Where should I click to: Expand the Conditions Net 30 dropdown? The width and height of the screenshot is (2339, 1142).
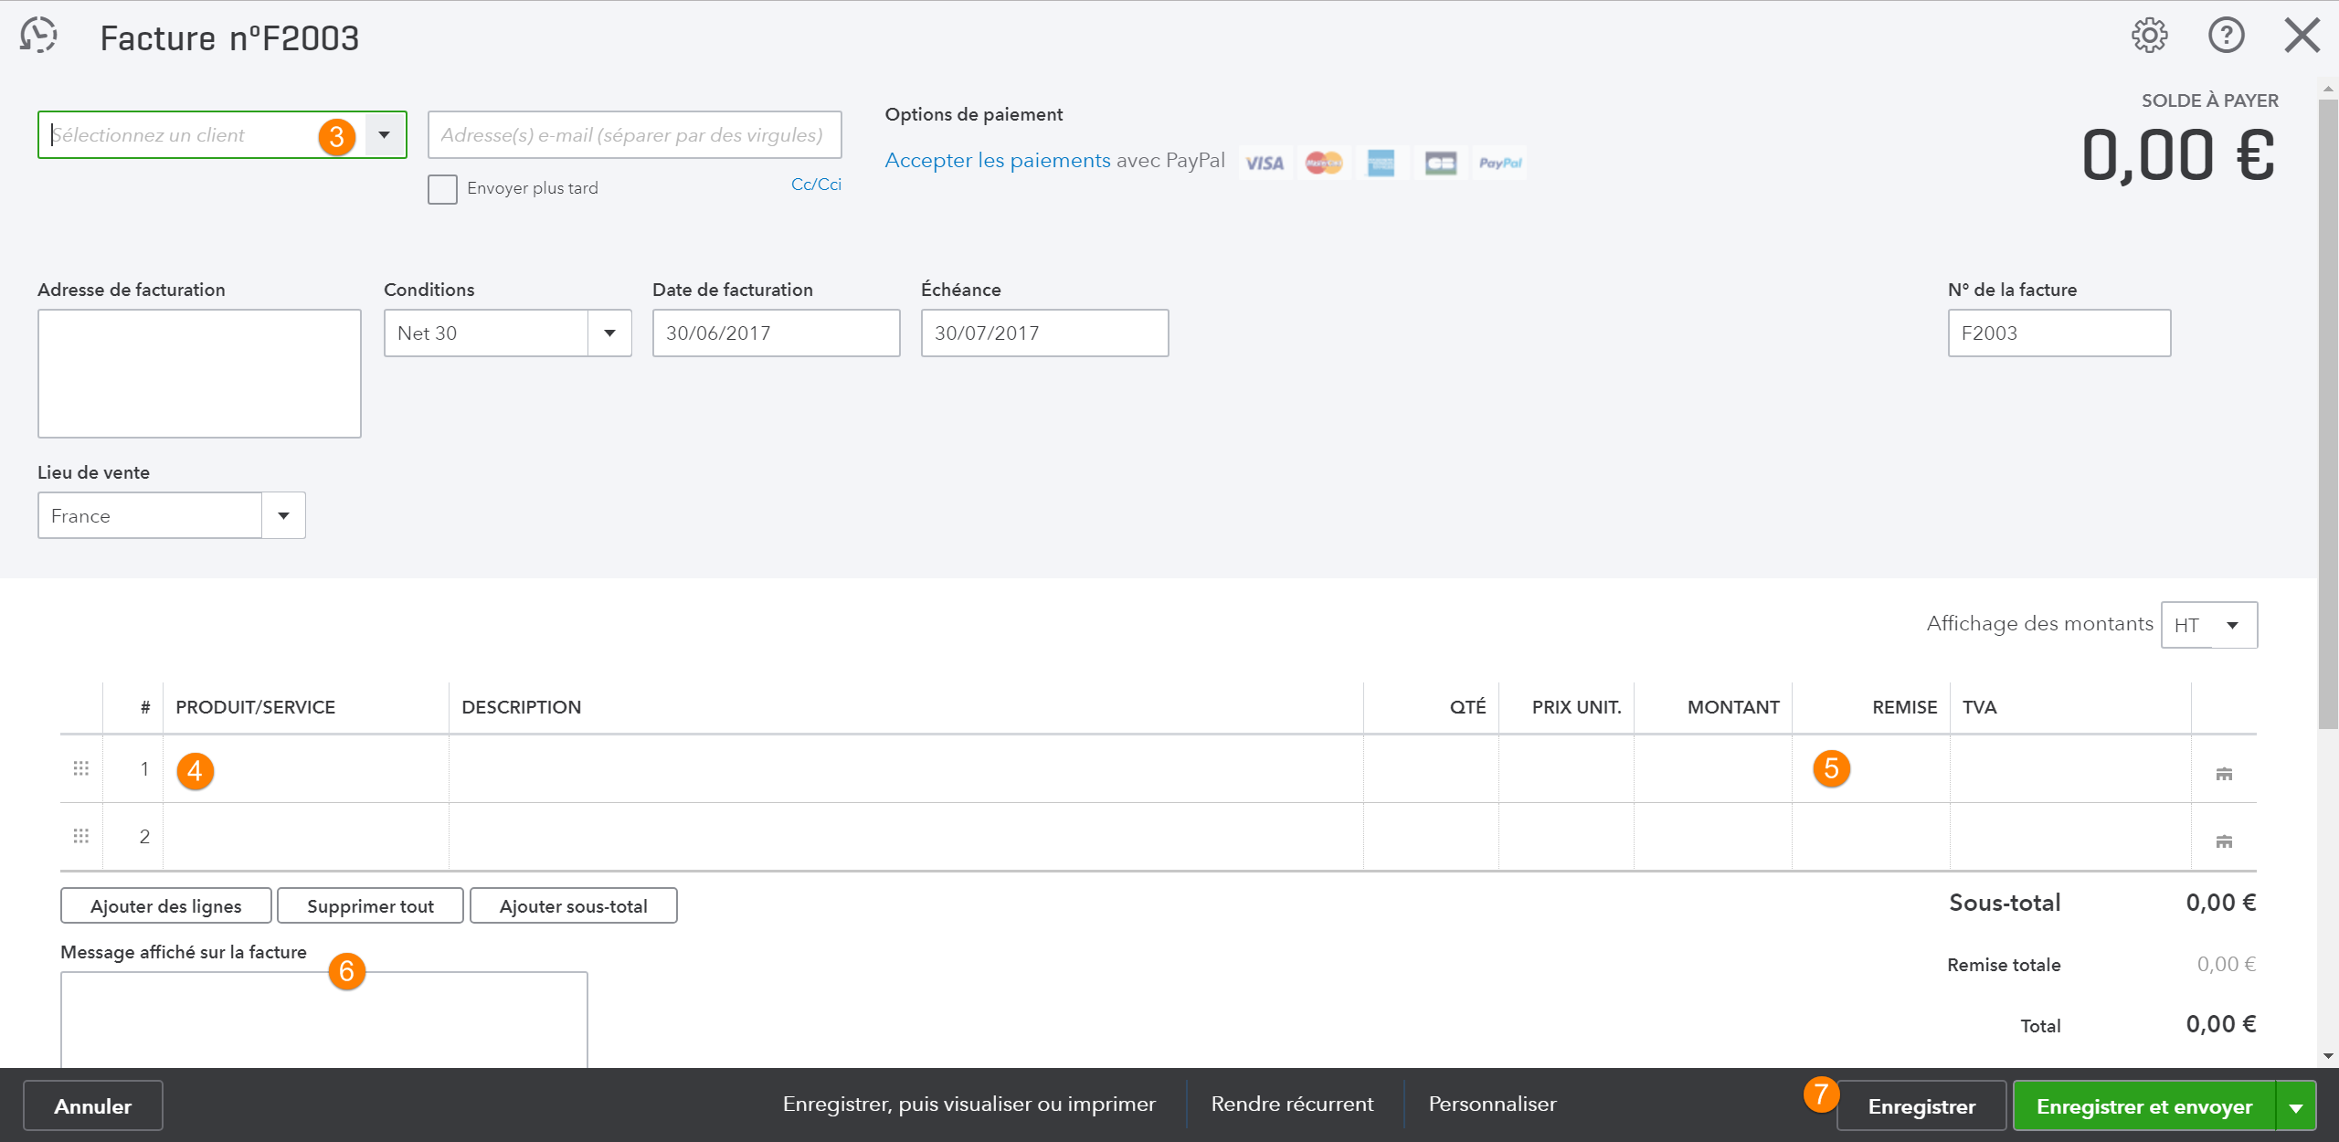pos(609,333)
